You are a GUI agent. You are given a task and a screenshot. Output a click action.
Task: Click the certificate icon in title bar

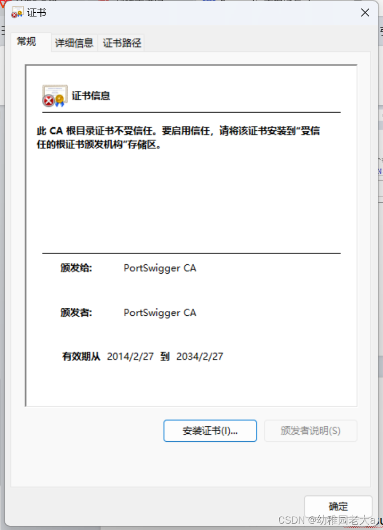(x=17, y=12)
